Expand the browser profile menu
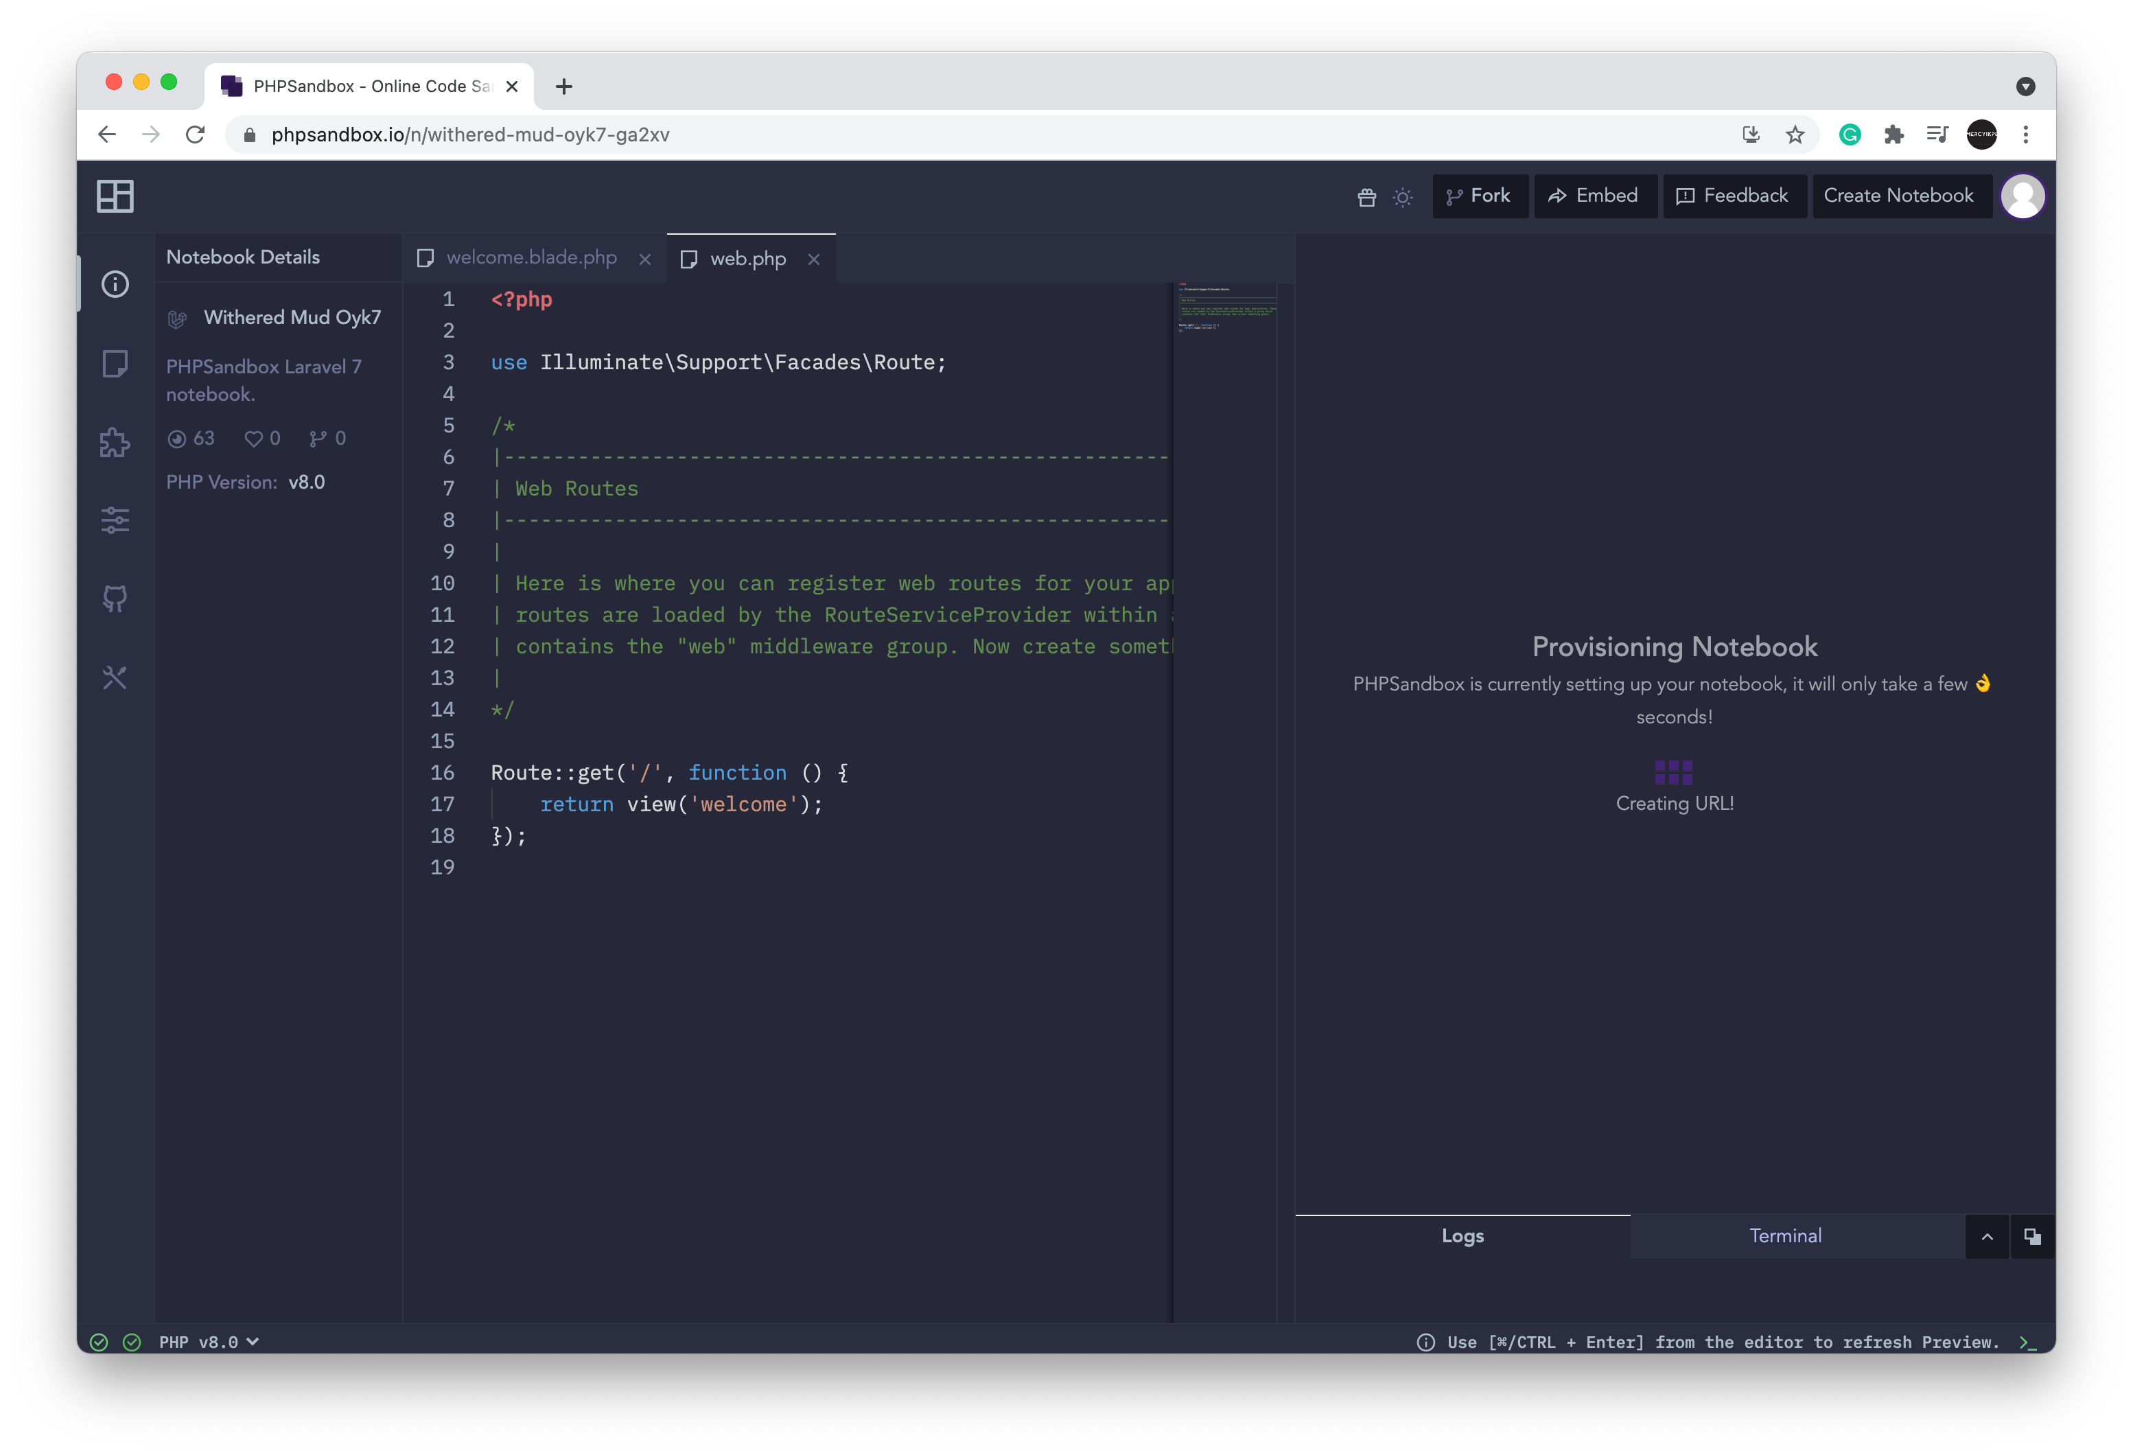This screenshot has width=2133, height=1455. 1983,134
